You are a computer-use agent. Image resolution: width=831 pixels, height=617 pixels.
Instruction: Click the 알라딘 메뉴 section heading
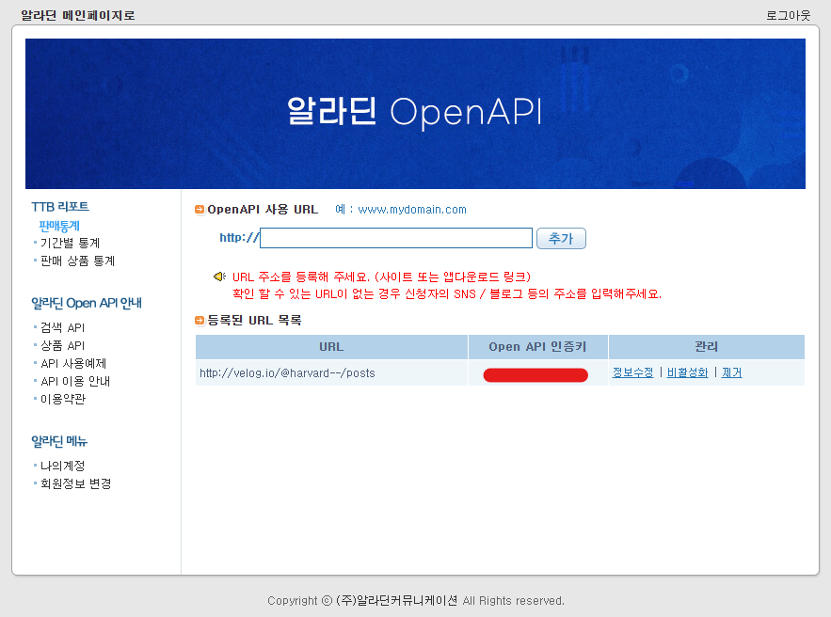click(x=59, y=441)
